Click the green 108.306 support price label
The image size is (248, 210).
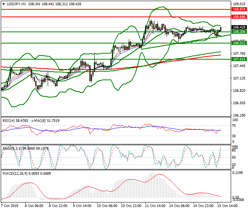click(x=239, y=32)
